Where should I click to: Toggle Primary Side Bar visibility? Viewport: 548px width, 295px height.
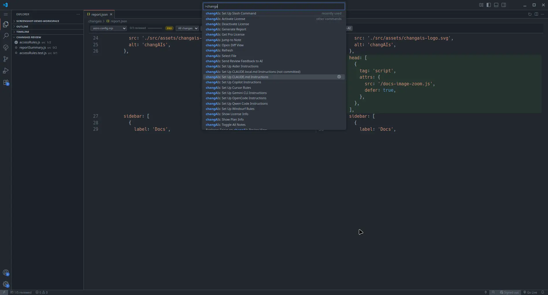(x=489, y=5)
